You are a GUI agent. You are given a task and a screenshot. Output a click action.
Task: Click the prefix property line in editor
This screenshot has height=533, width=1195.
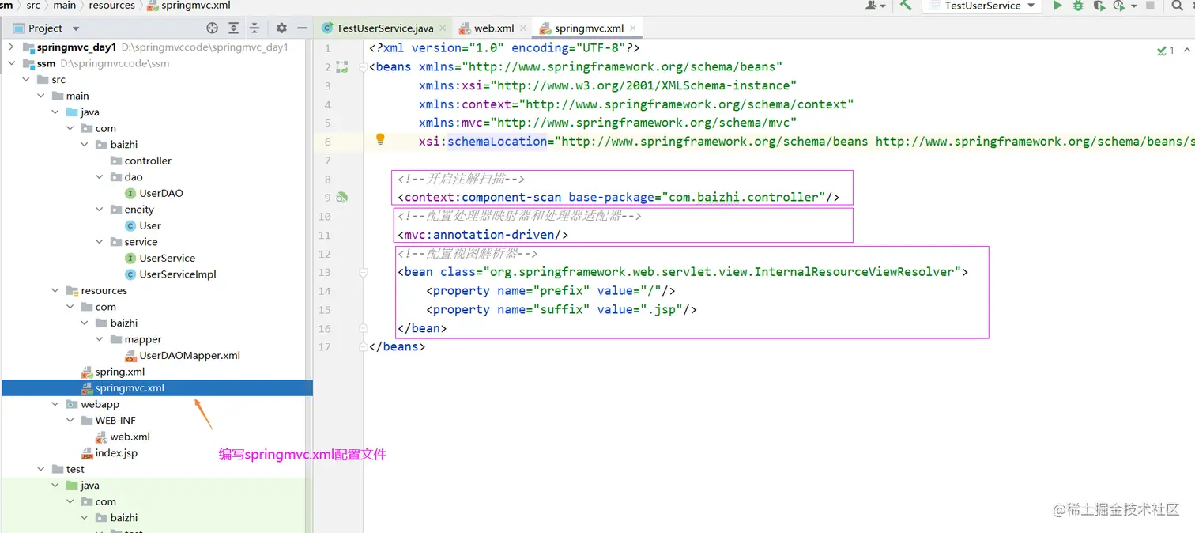point(551,291)
